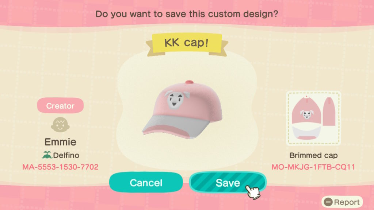Click the KK cap! title banner
Viewport: 374px width, 210px height.
coord(187,43)
